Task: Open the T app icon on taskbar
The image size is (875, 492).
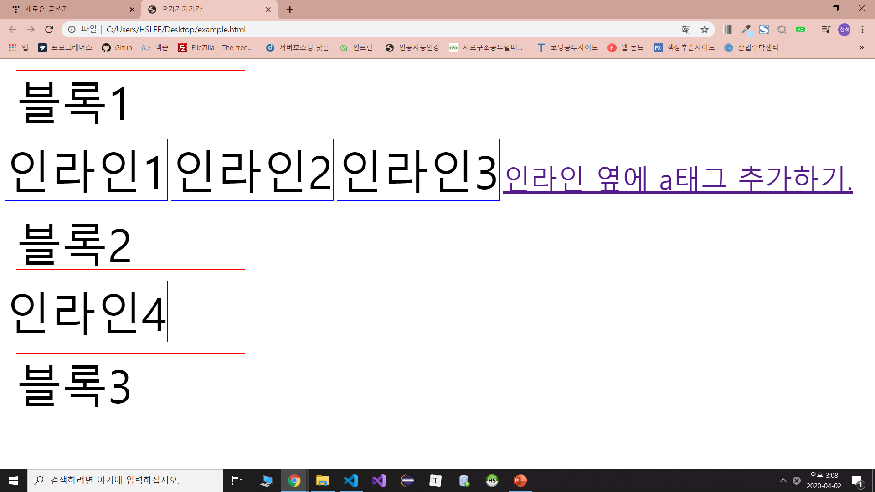Action: tap(436, 481)
